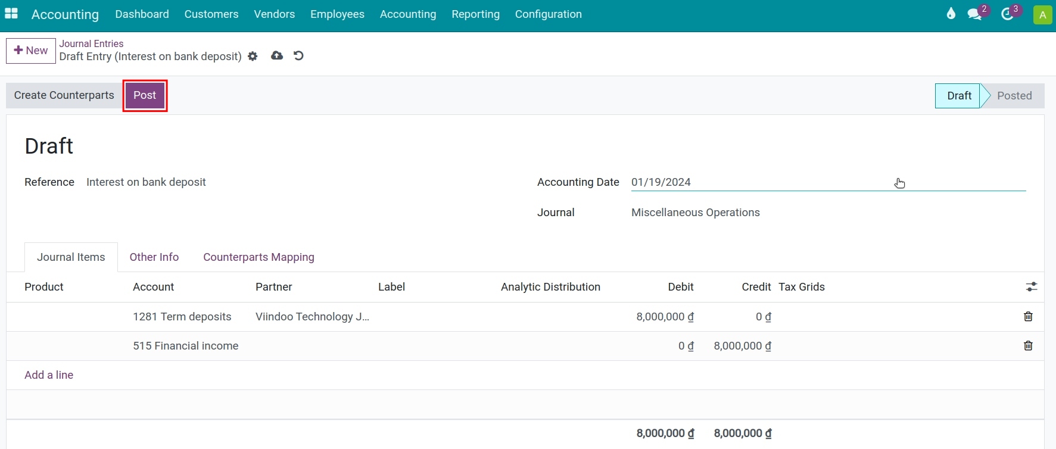The image size is (1056, 449).
Task: Delete the 1281 Term deposits line
Action: 1028,316
